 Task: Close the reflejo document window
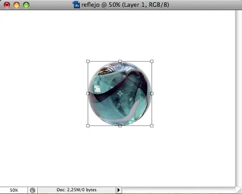(x=7, y=5)
